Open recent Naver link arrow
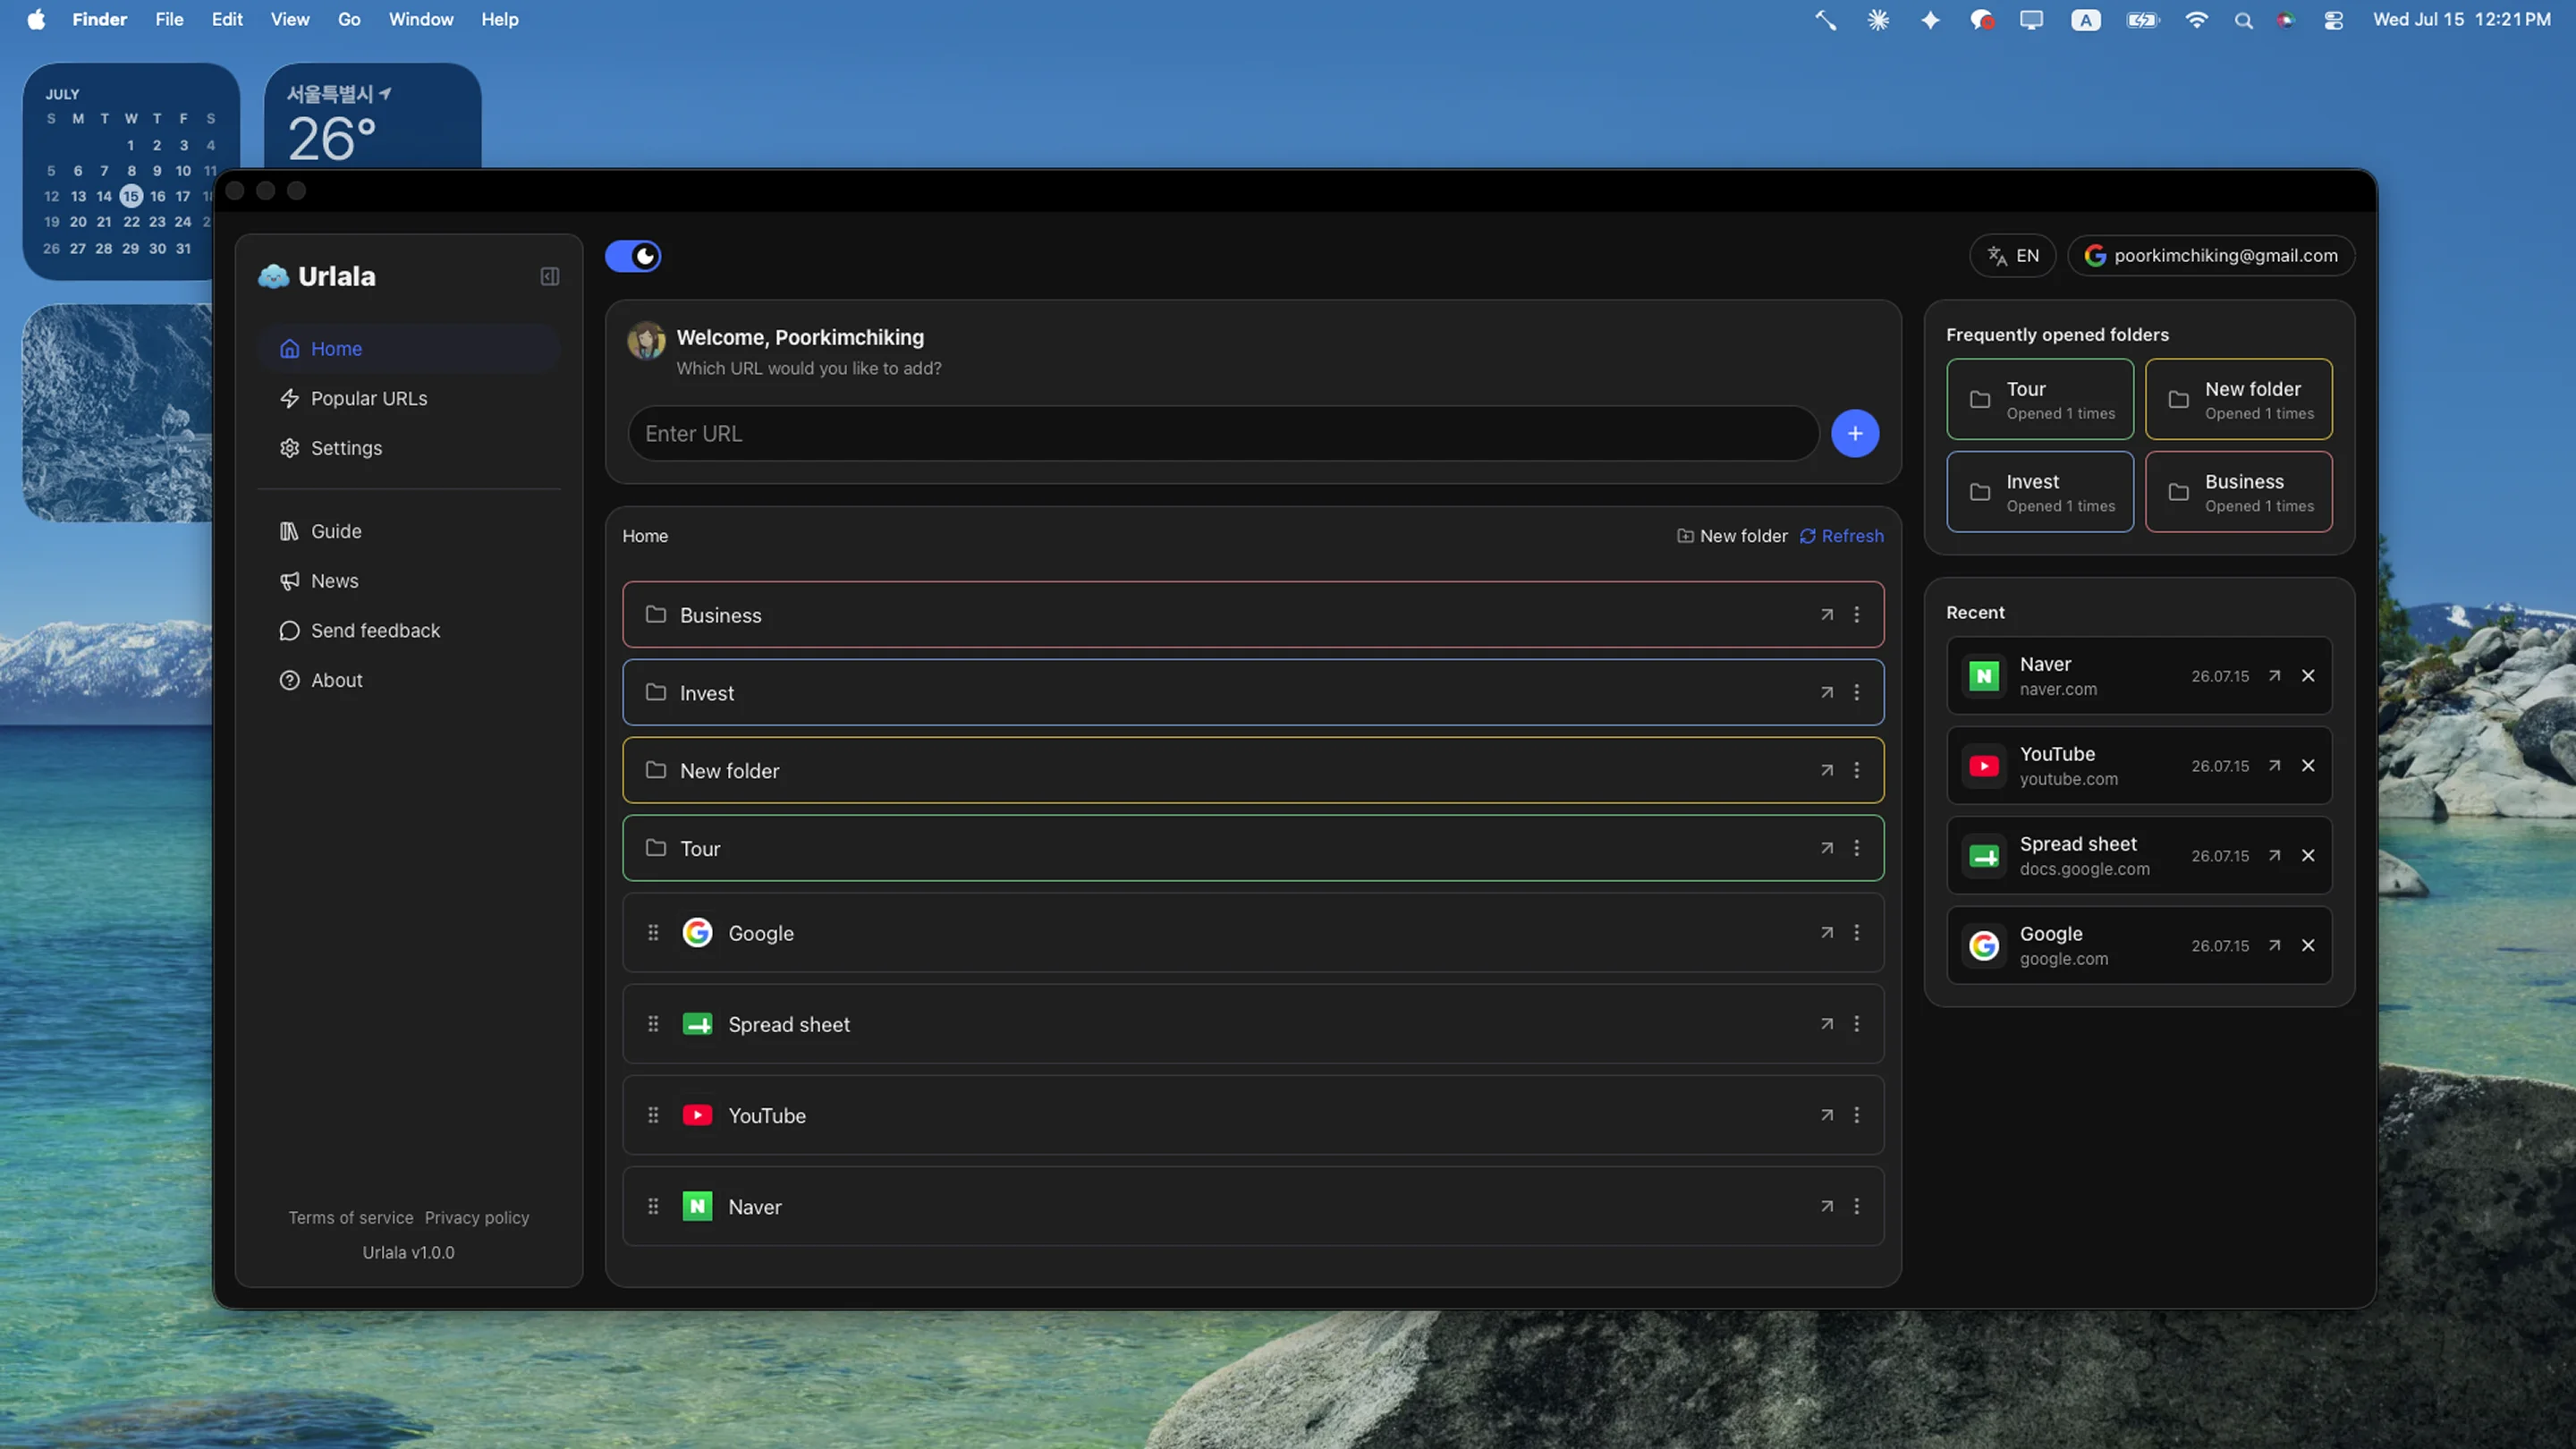Screen dimensions: 2576x1449 [2275, 677]
